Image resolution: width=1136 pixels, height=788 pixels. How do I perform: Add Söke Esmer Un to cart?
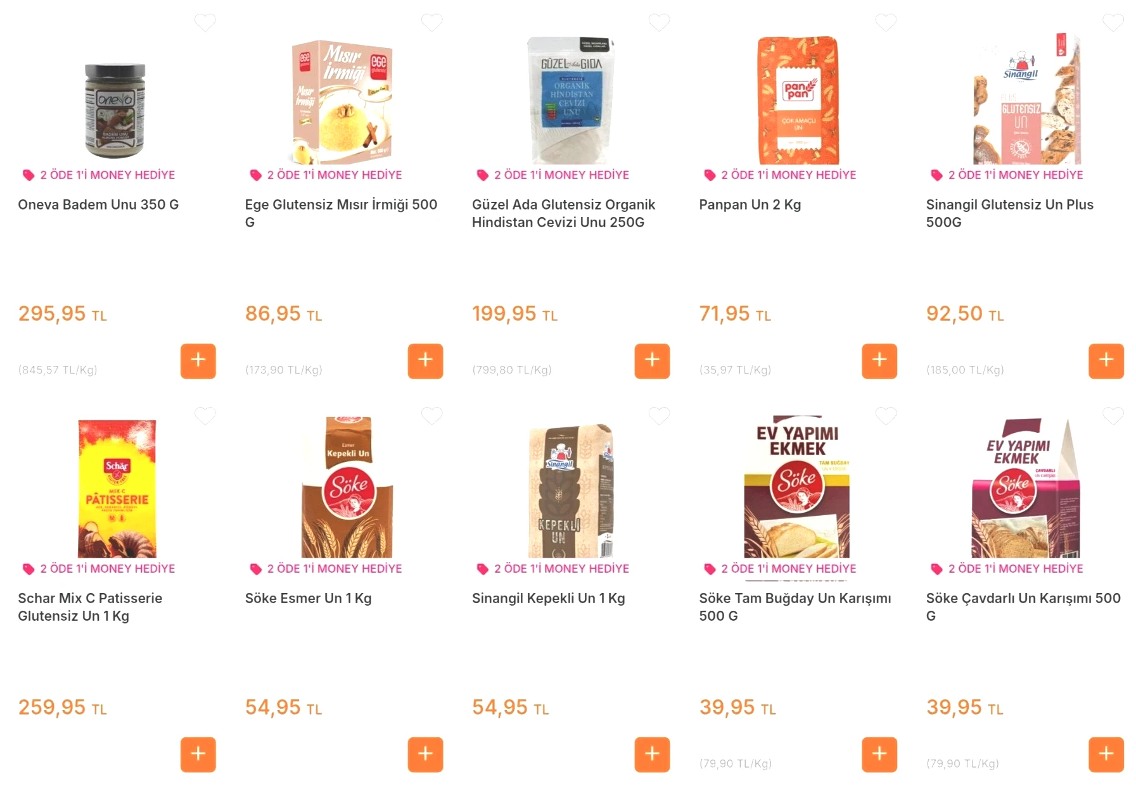pyautogui.click(x=425, y=754)
